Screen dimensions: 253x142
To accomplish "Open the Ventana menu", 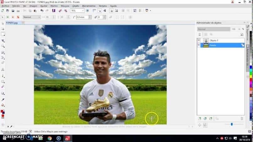I will (x=103, y=6).
